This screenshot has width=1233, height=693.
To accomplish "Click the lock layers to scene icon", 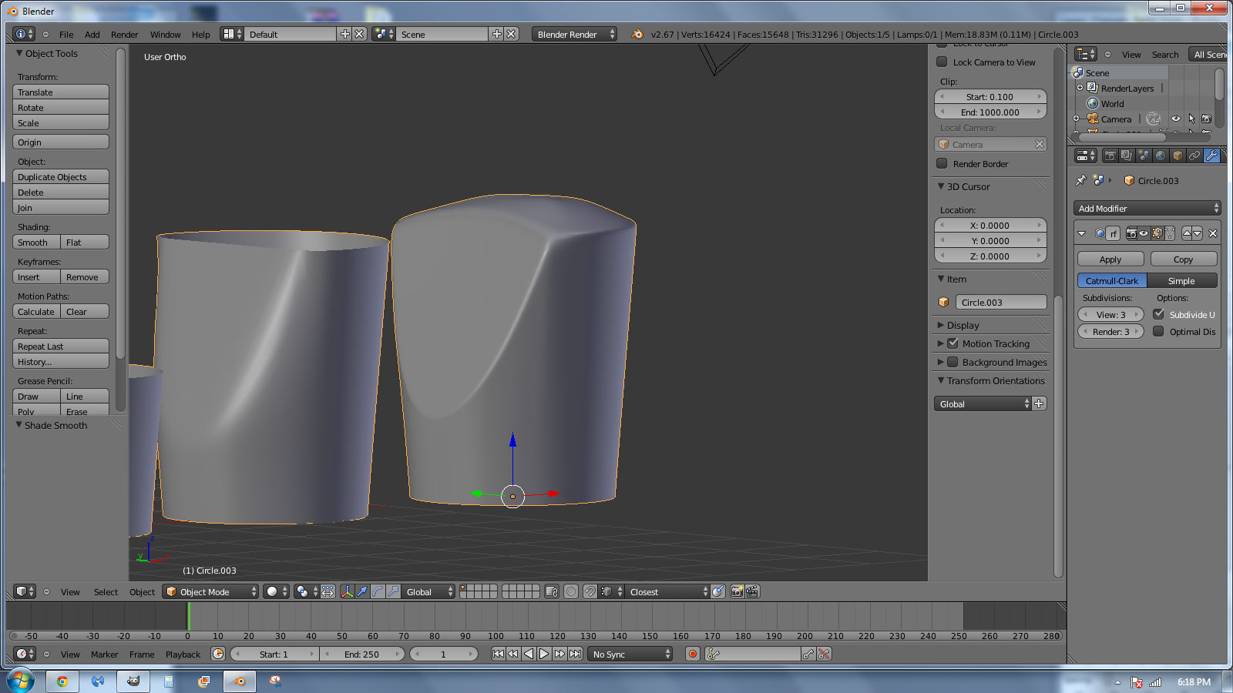I will (551, 591).
